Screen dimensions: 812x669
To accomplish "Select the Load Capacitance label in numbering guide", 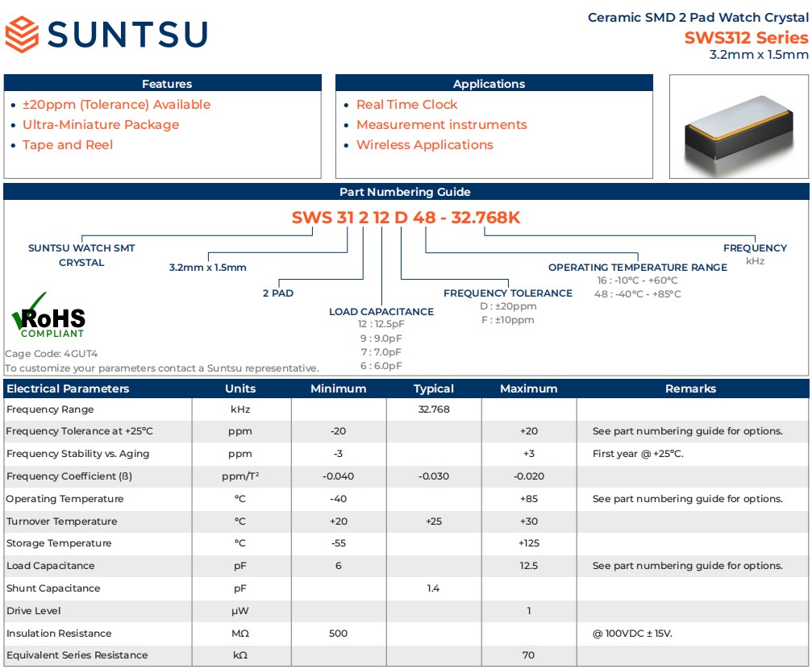I will tap(381, 312).
